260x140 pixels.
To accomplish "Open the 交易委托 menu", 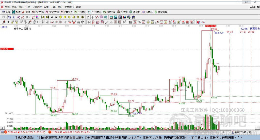I will pos(69,7).
